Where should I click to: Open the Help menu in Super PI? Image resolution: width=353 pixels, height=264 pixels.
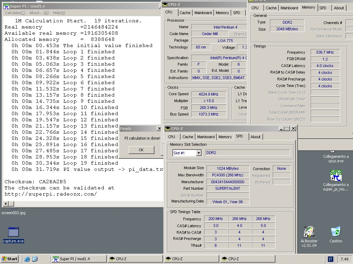coord(59,13)
